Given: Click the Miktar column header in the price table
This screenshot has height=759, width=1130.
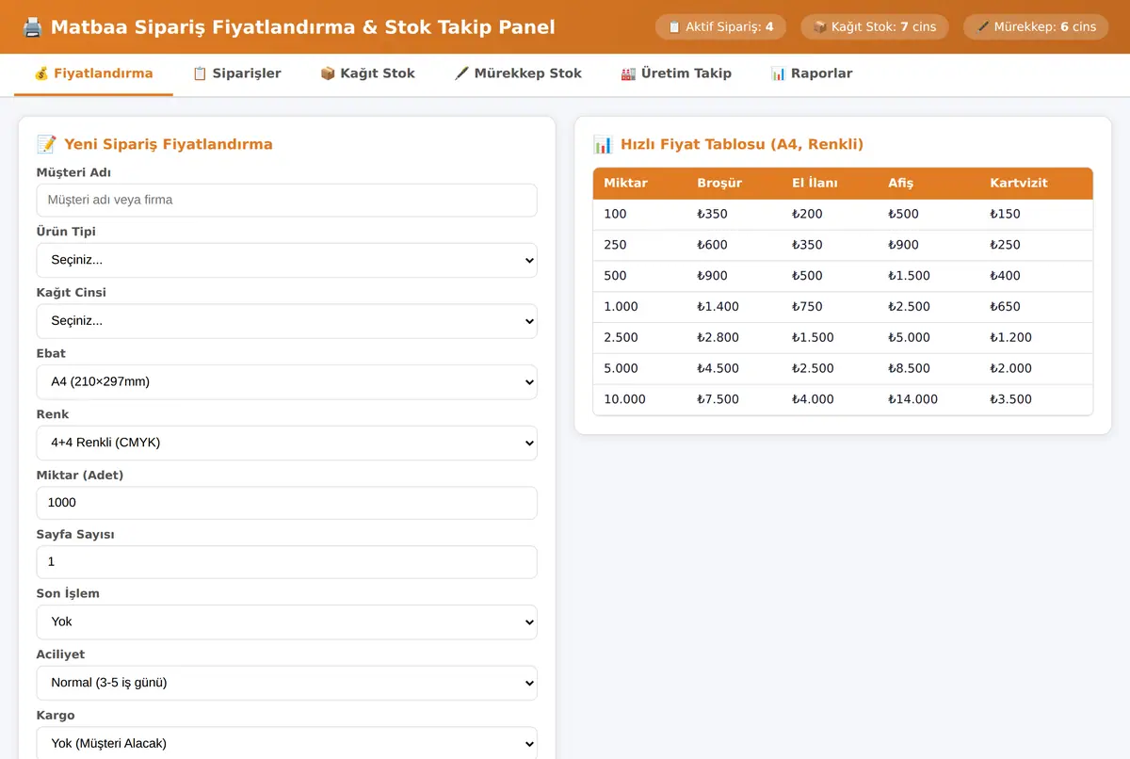Looking at the screenshot, I should (x=639, y=183).
